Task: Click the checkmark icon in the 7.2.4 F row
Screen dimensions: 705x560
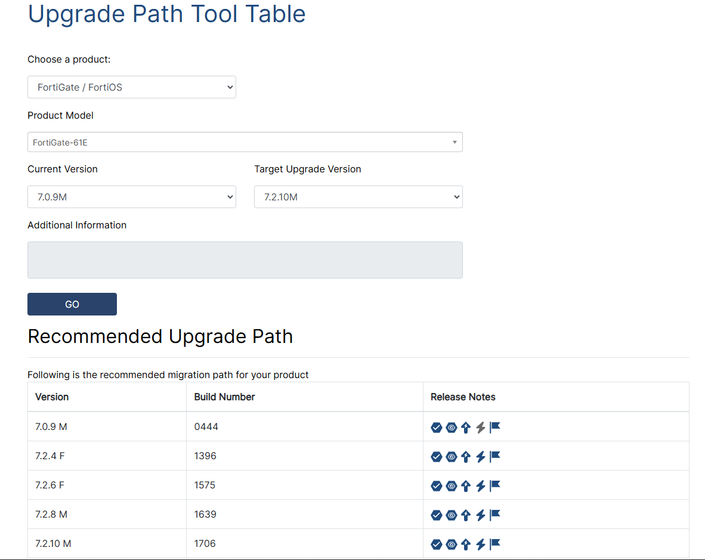Action: (436, 457)
